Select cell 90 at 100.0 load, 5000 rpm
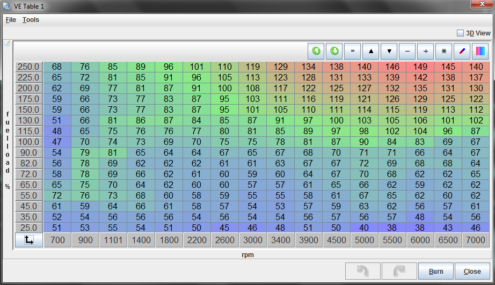 [x=365, y=142]
